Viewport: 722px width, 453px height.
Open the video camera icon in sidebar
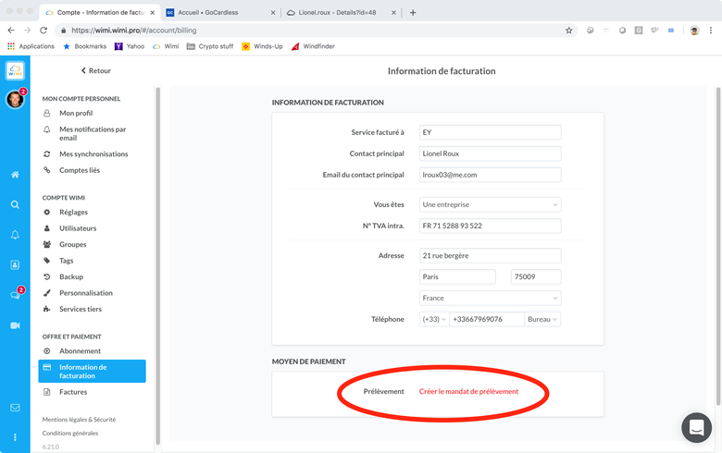pos(15,325)
